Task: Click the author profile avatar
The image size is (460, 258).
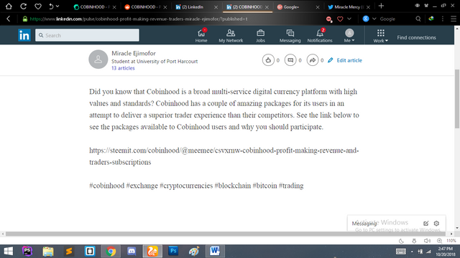Action: [x=98, y=59]
